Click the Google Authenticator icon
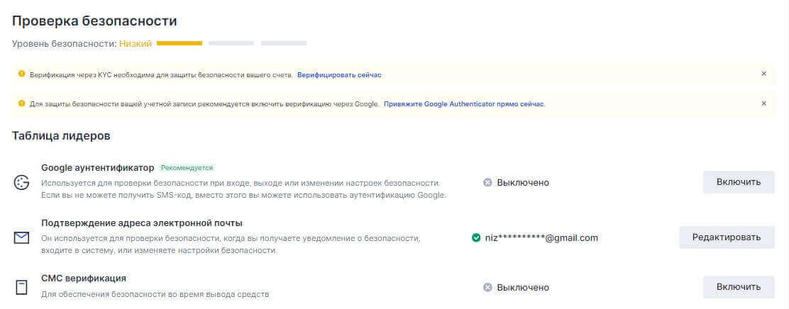This screenshot has height=309, width=789. click(x=21, y=182)
